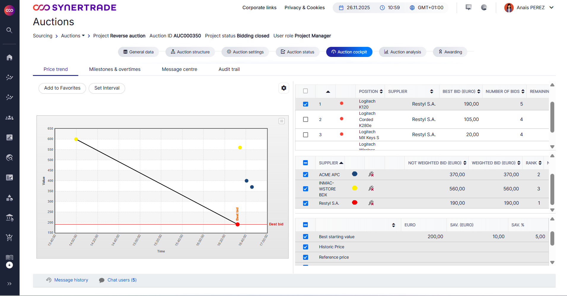
Task: Open the checklist icon in the sidebar
Action: (9, 177)
